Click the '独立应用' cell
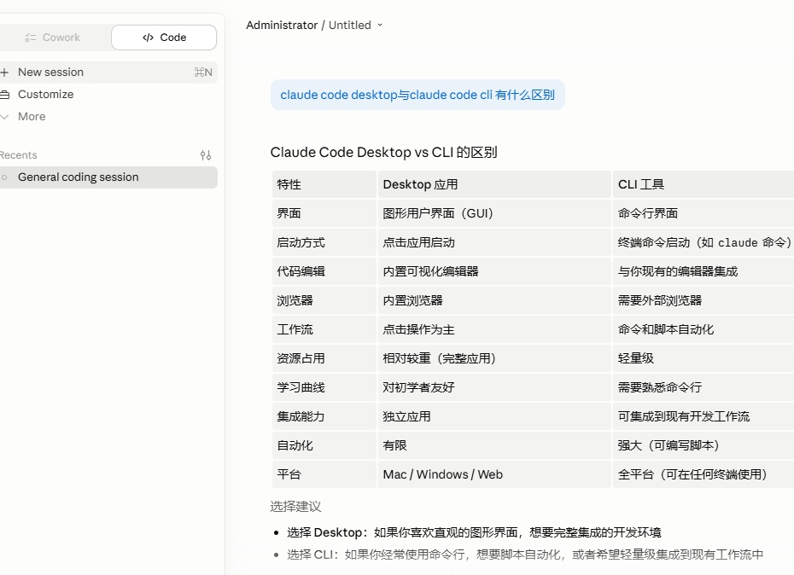794x575 pixels. point(494,416)
